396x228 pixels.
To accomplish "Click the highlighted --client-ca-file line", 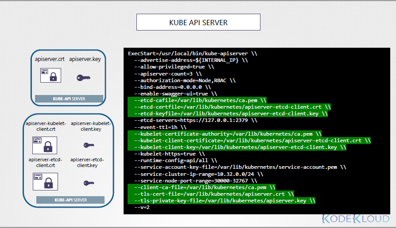I will [202, 187].
